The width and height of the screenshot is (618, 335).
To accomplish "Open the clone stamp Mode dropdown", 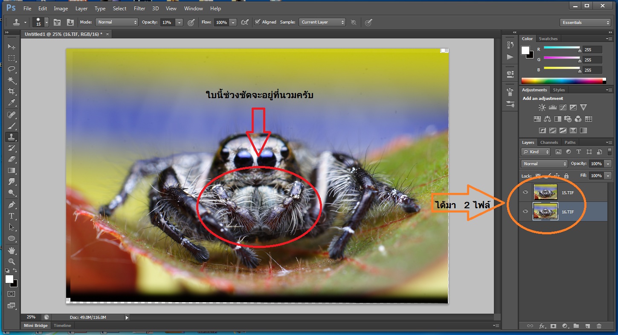I will (x=117, y=22).
